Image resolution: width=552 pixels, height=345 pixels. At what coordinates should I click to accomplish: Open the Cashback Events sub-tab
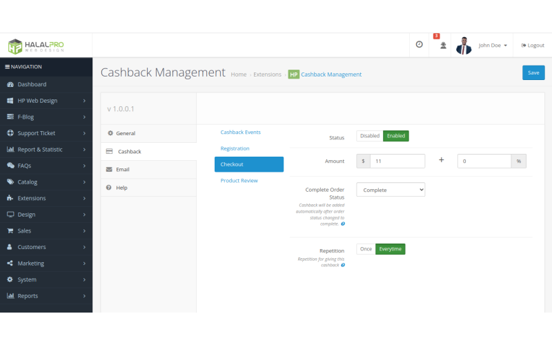point(240,132)
